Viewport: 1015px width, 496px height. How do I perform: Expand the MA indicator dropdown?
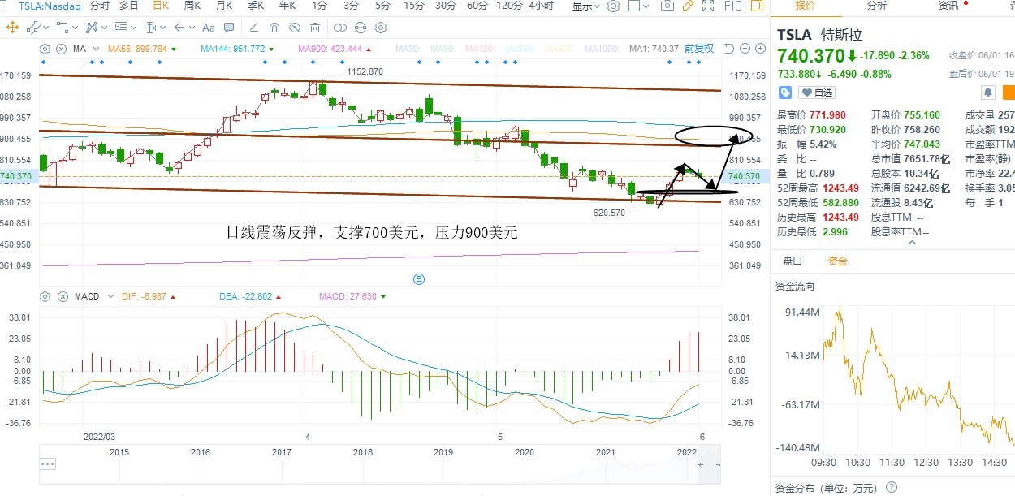coord(96,49)
